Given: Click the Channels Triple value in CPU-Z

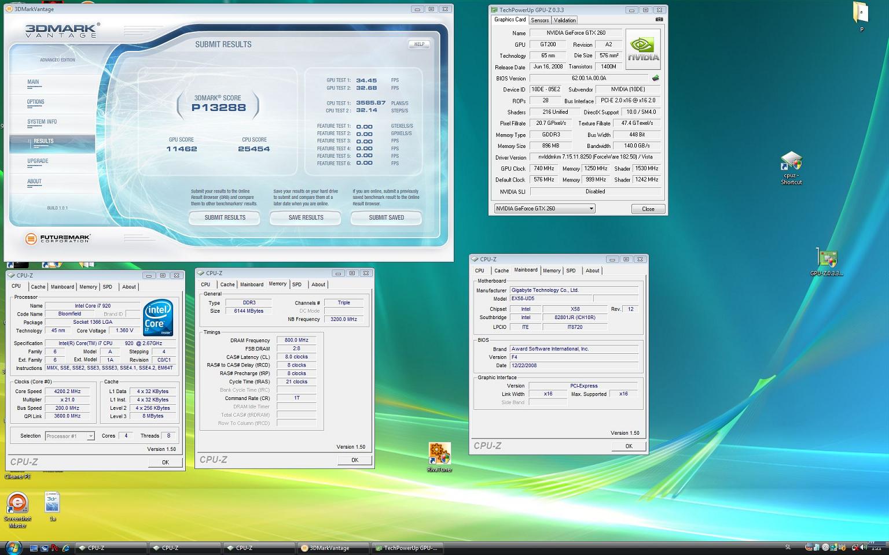Looking at the screenshot, I should (344, 302).
